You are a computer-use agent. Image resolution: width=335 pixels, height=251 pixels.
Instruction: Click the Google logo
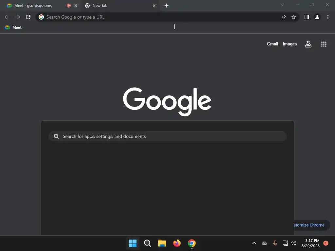pos(167,102)
